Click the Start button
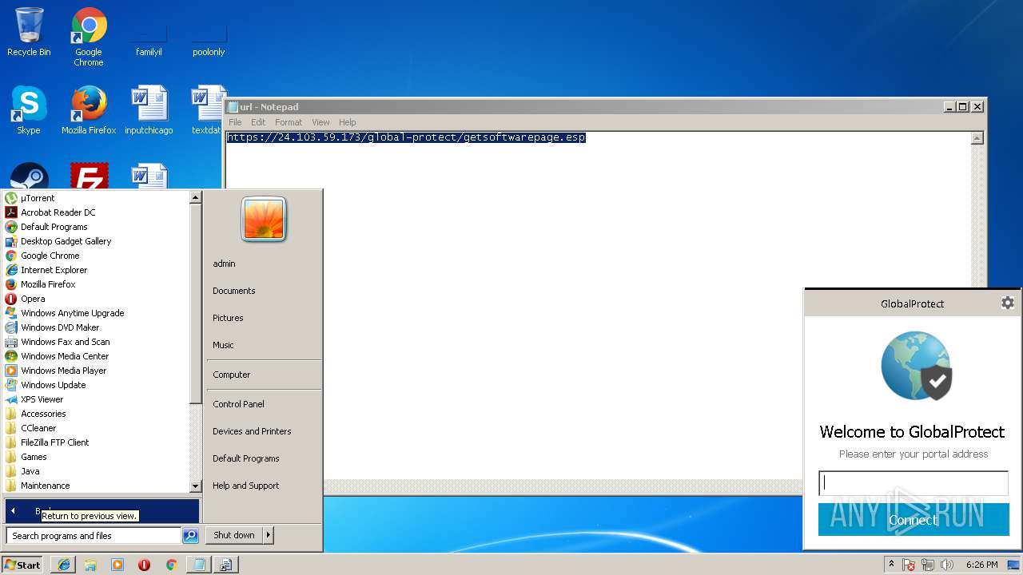1023x575 pixels. [x=22, y=565]
